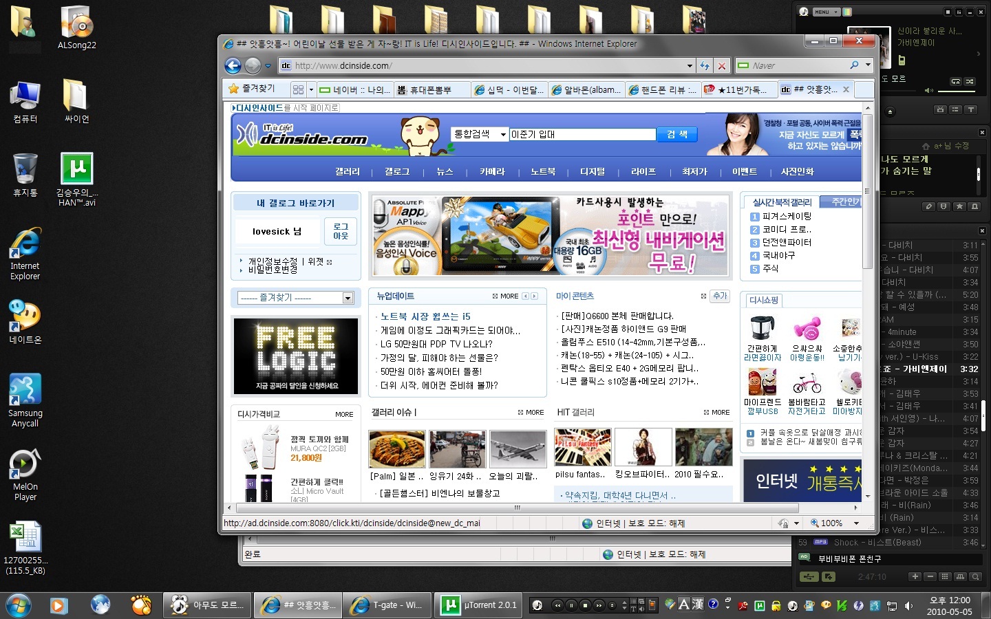The width and height of the screenshot is (991, 619).
Task: Open the '노트북 시장 휩쓰는 i5' headline
Action: 425,316
